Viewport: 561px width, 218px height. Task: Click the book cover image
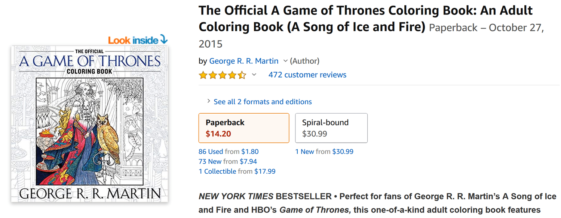(x=89, y=124)
